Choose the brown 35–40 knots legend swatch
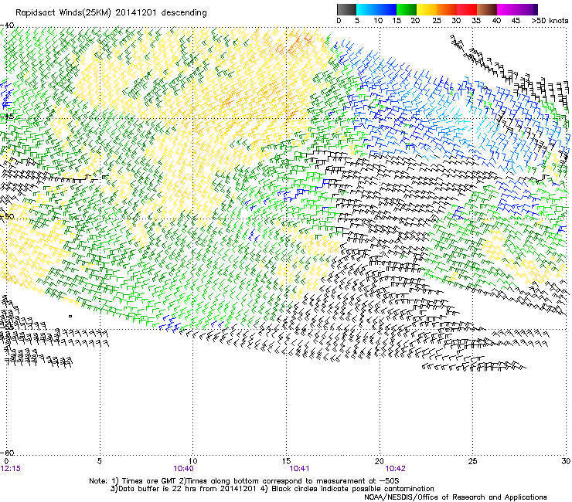The width and height of the screenshot is (572, 502). pos(487,9)
